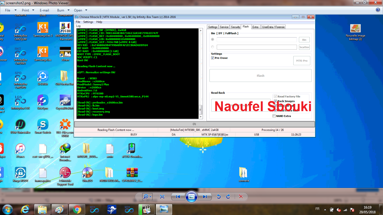This screenshot has width=383, height=215.
Task: Click the Samsung Kies 3 desktop icon
Action: coord(43,30)
